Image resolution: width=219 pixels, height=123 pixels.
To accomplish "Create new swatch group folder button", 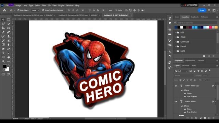I will pyautogui.click(x=204, y=56).
